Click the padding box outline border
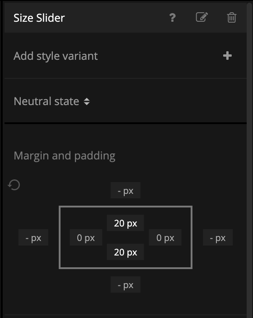The width and height of the screenshot is (253, 318). 126,207
